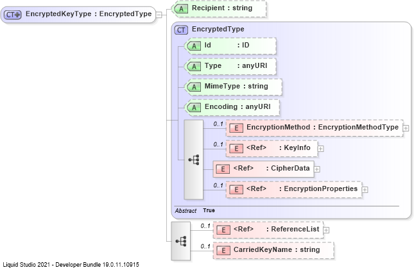
Task: Click the 0..1 cardinality of KeyInfo
Action: [218, 144]
